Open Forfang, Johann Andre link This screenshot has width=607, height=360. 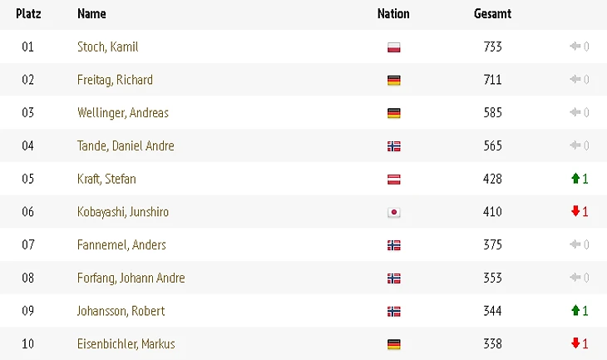coord(131,278)
